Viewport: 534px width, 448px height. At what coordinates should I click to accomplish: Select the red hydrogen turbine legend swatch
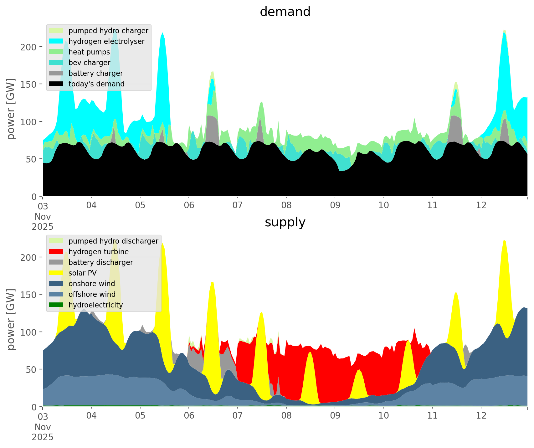(x=56, y=252)
